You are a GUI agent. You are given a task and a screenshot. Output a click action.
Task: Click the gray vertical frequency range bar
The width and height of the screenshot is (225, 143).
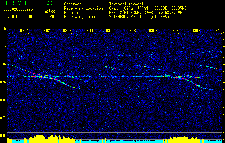7,83
